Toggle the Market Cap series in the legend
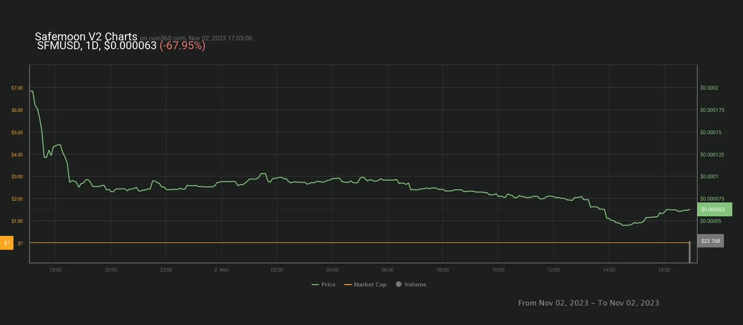This screenshot has height=325, width=743. pos(365,285)
